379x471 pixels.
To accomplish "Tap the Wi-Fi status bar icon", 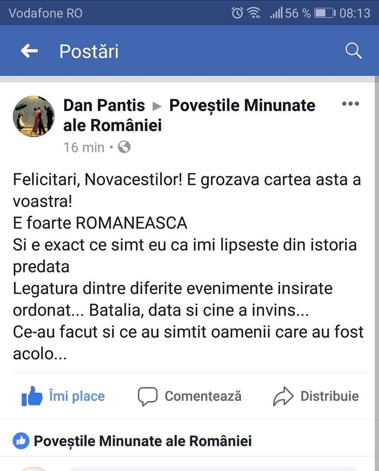I will pos(253,13).
